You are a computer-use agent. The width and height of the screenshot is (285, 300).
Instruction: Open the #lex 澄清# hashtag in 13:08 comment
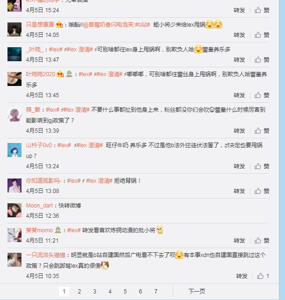[99, 181]
